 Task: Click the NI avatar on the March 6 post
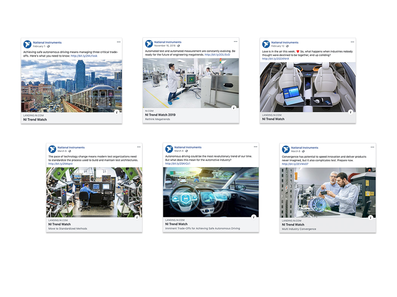[x=52, y=149]
